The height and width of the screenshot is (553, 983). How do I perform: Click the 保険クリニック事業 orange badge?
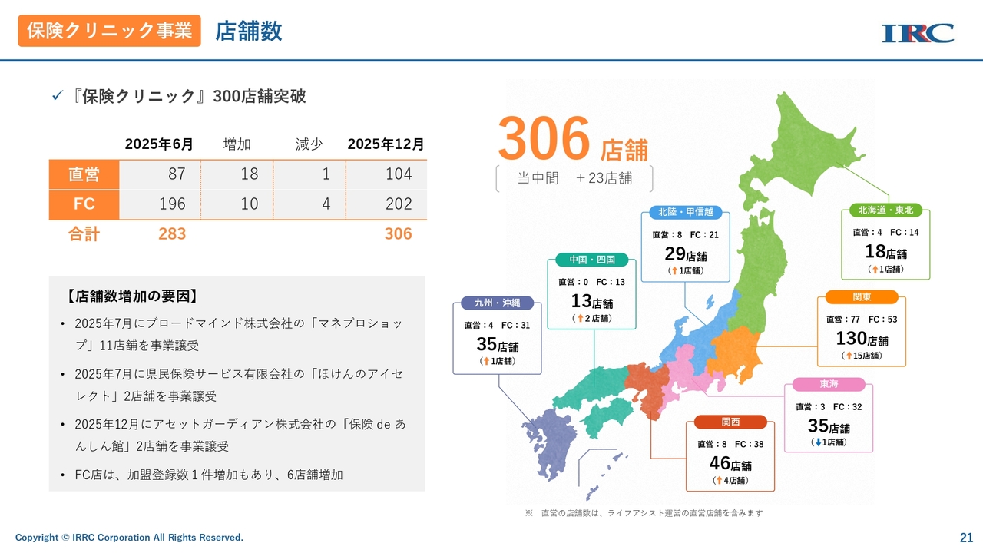point(109,31)
